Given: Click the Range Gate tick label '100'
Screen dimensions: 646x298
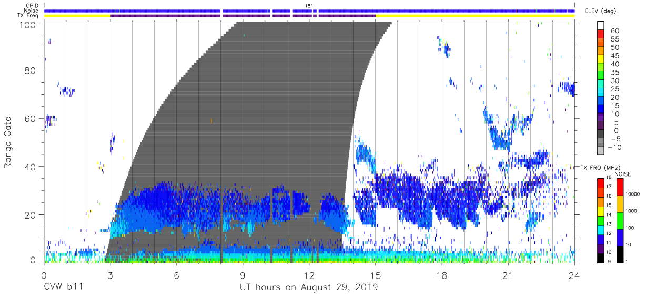Looking at the screenshot, I should (28, 25).
